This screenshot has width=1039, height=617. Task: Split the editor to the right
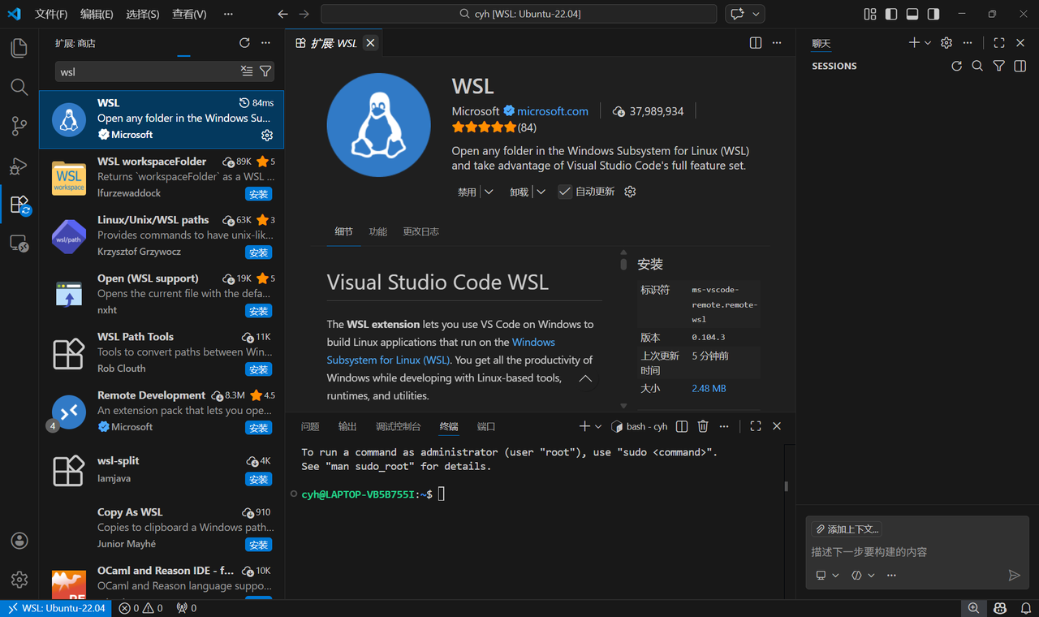(x=756, y=43)
